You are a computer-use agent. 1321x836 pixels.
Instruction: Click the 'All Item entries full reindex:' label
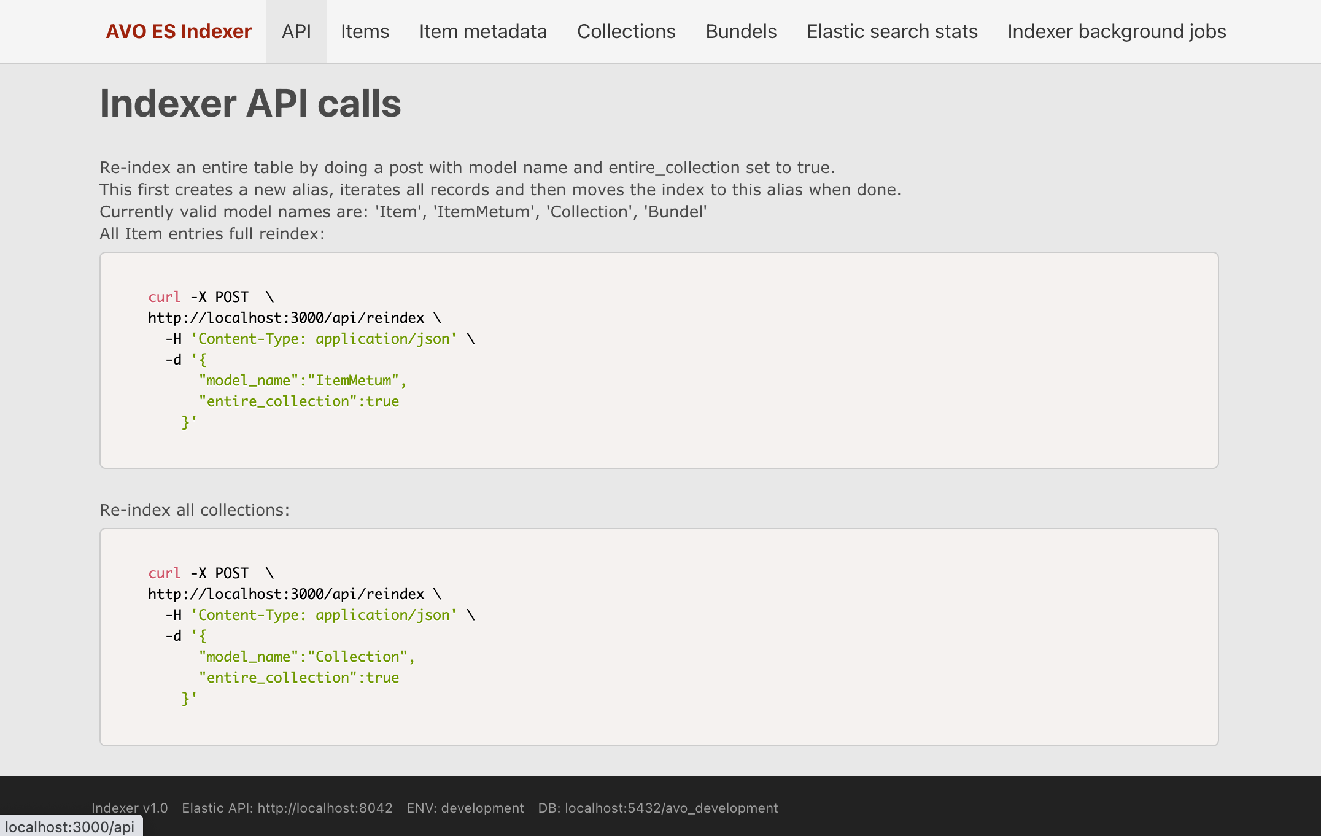coord(212,234)
